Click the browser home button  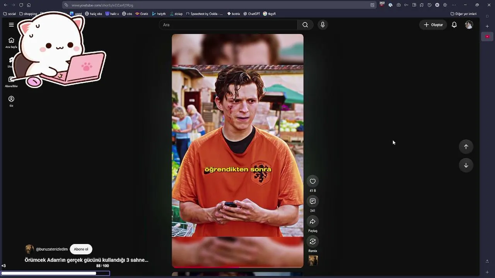29,5
